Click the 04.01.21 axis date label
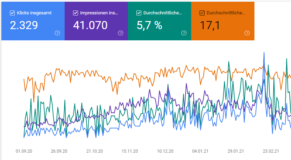The image size is (291, 160). point(200,151)
